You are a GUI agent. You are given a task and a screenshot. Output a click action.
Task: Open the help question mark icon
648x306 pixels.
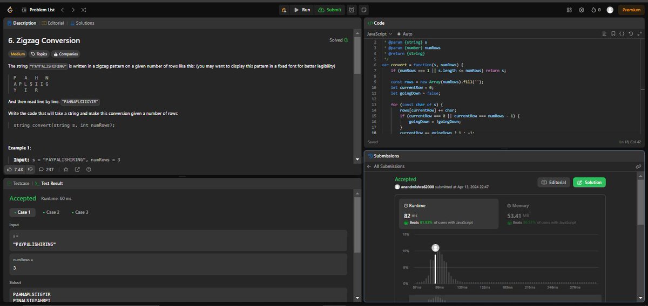click(89, 169)
